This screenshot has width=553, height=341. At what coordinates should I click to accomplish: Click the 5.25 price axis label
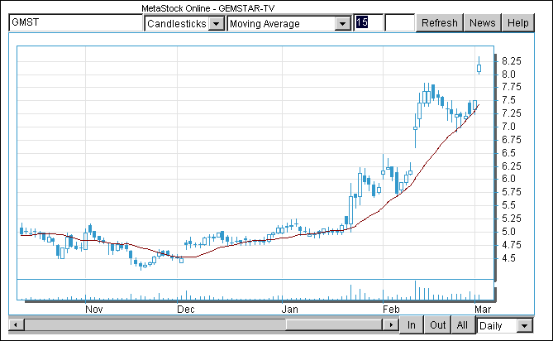[512, 219]
